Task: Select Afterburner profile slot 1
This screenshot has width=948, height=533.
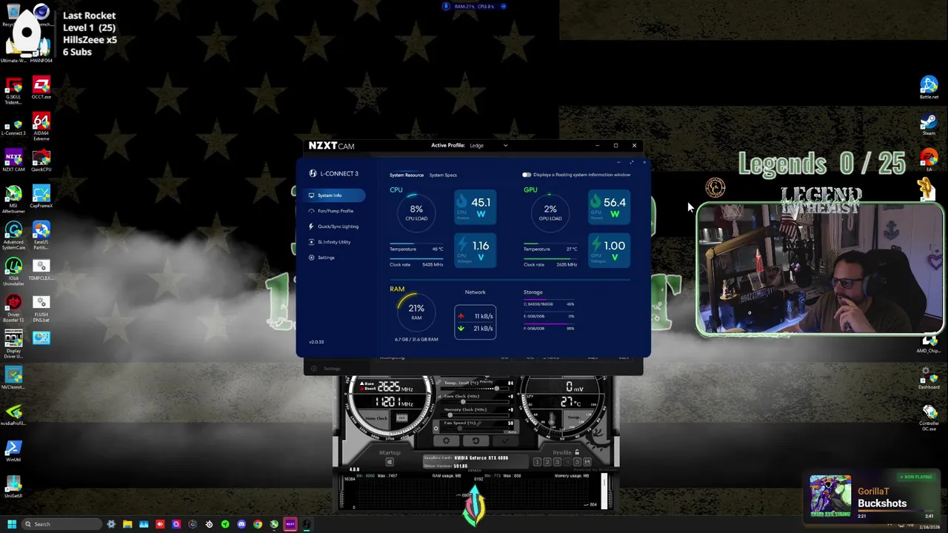Action: coord(538,462)
